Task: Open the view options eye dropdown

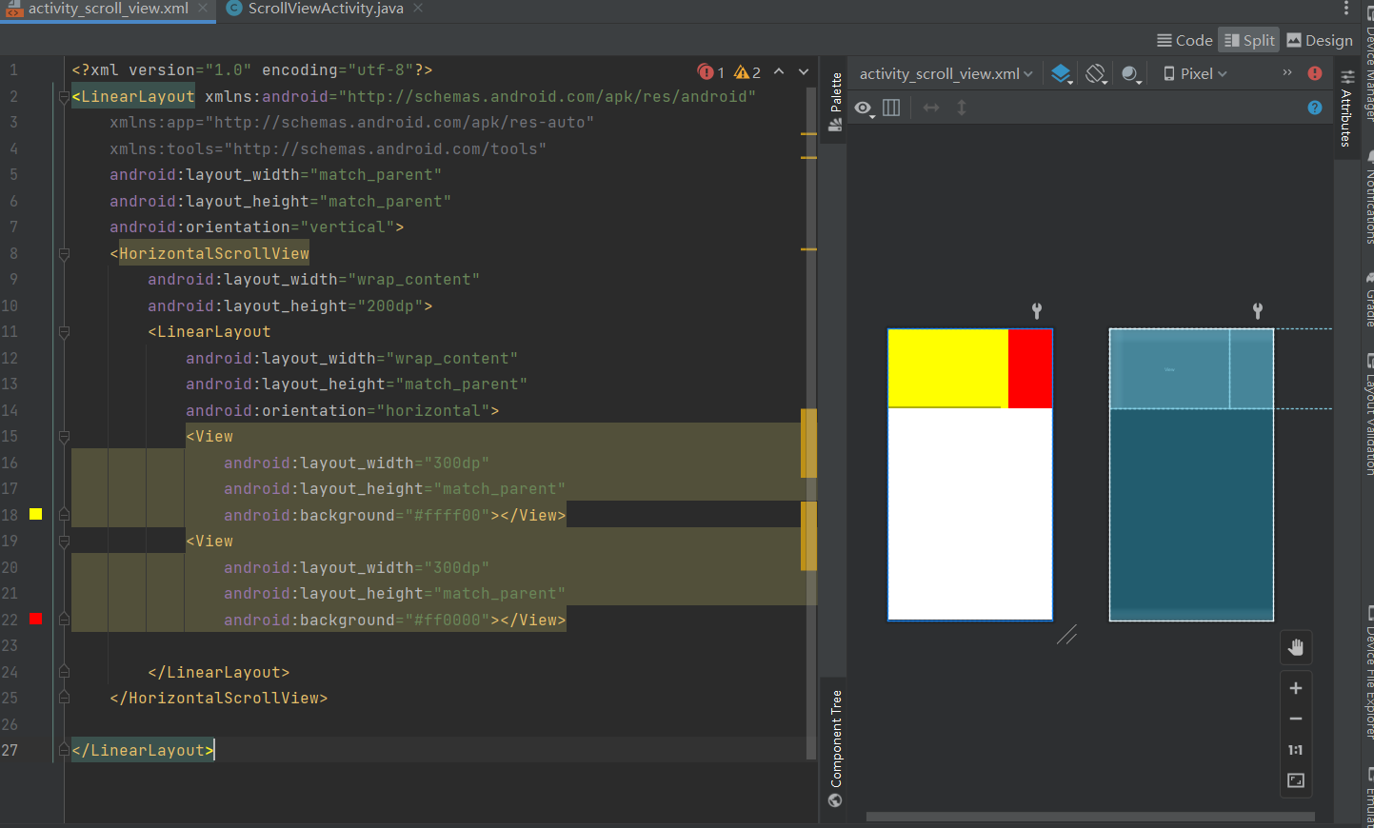Action: click(865, 108)
